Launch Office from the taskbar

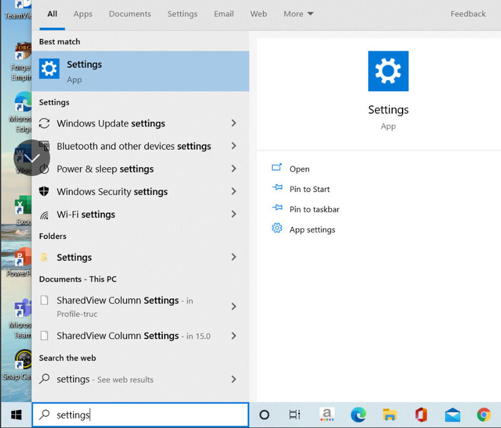click(x=421, y=415)
